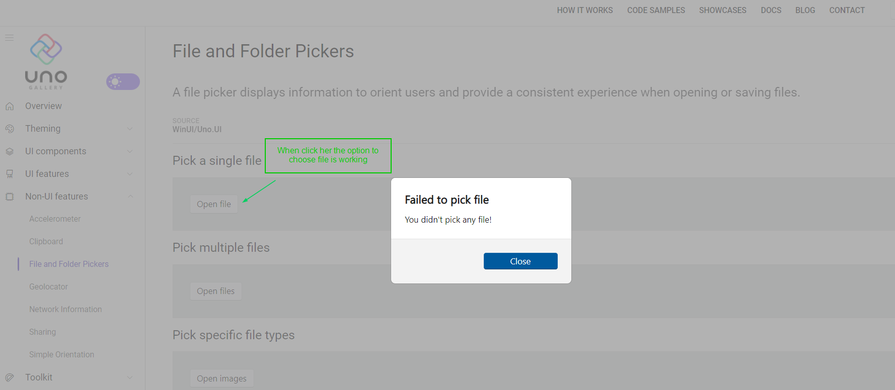
Task: Click the Open files button
Action: coord(216,291)
